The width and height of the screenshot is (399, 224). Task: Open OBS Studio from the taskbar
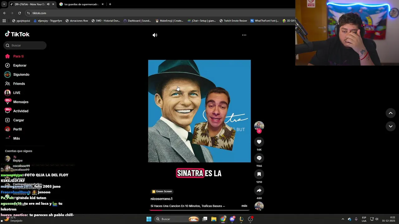pos(250,219)
